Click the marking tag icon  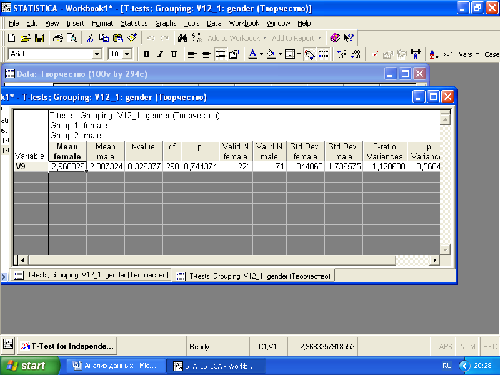pos(309,54)
